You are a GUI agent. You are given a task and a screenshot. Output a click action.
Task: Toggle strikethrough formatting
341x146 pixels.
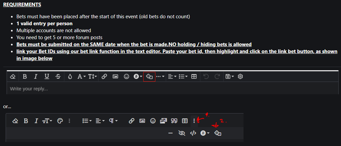58,76
